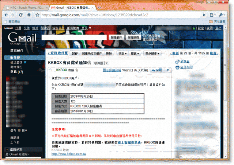The width and height of the screenshot is (234, 165).
Task: Click the page vertical scrollbar down arrow
Action: coord(225,157)
